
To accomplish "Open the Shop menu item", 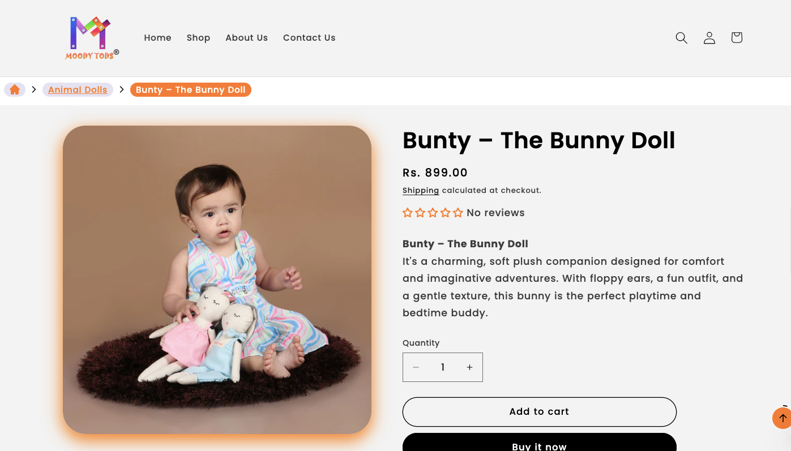I will pos(198,38).
